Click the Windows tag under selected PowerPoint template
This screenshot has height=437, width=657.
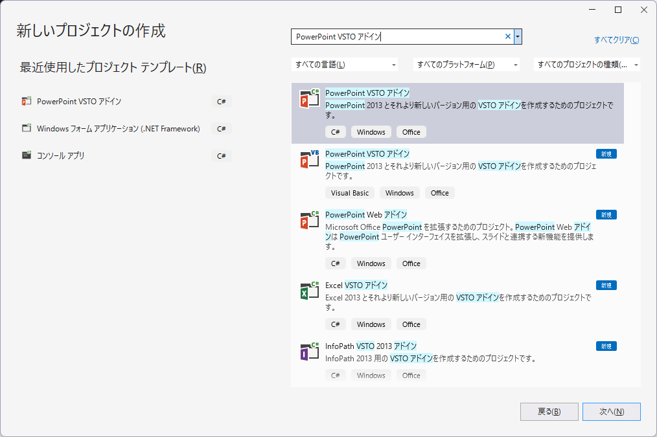pyautogui.click(x=371, y=132)
